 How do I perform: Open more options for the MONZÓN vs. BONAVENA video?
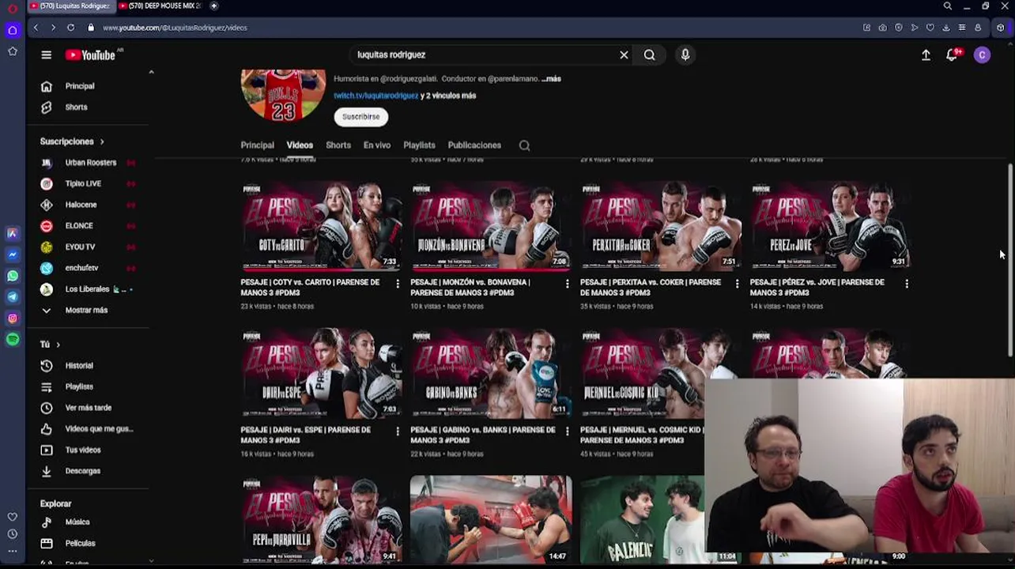click(567, 283)
